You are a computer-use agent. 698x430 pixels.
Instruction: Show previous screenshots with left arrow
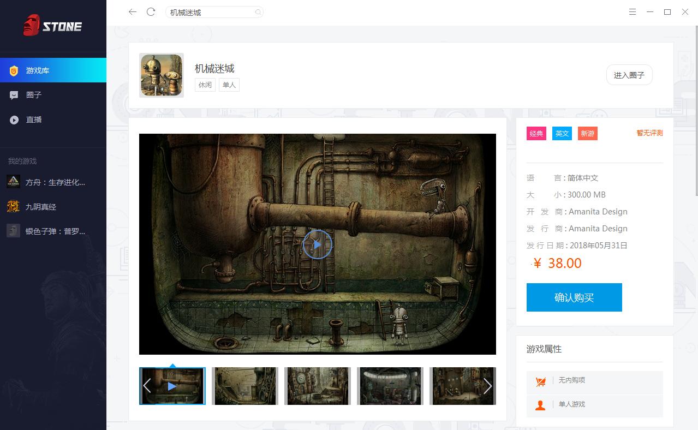click(x=147, y=386)
